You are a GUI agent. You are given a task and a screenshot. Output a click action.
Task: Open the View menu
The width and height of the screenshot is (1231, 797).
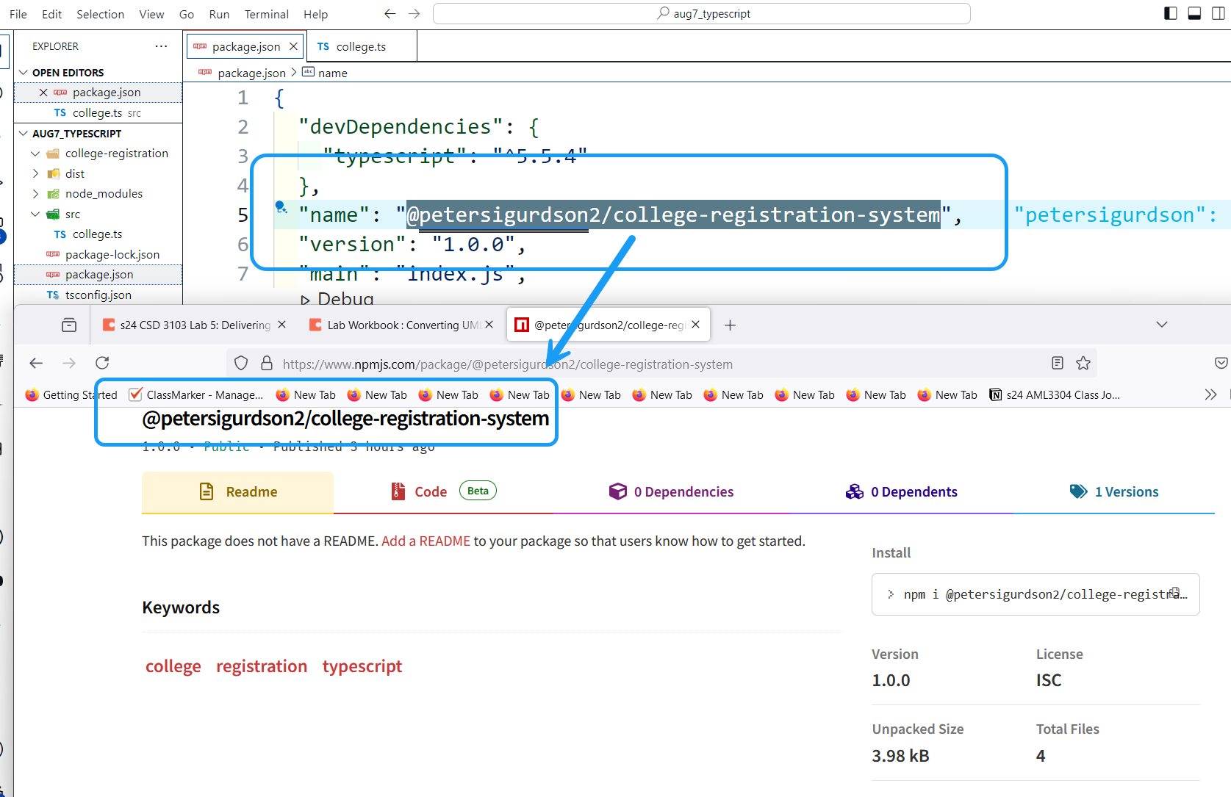pos(151,14)
